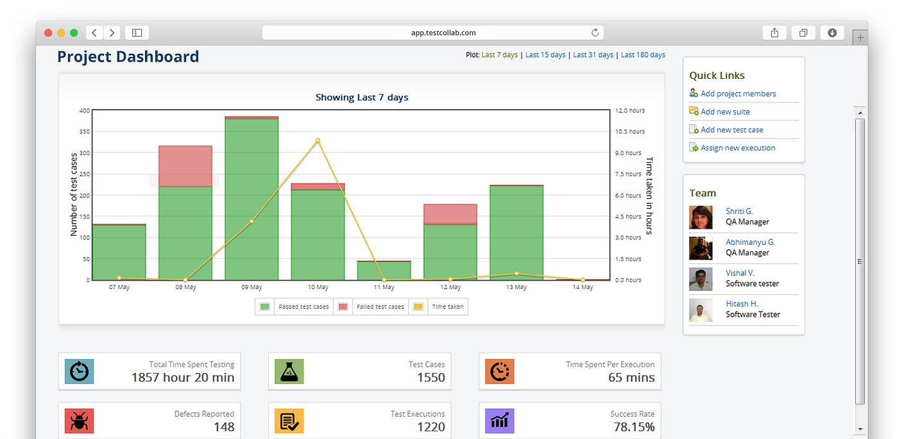Click the Failed test cases legend label

(380, 307)
